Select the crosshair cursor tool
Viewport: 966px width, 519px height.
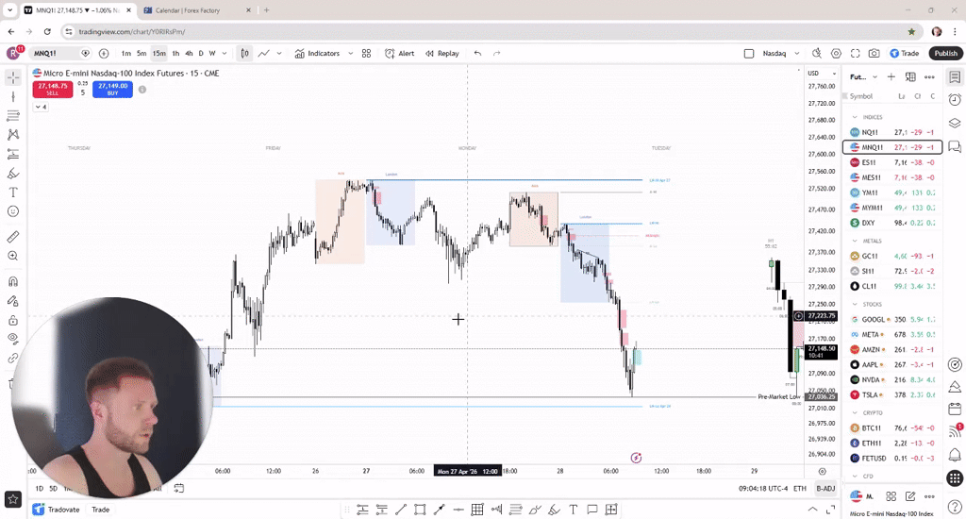tap(13, 77)
